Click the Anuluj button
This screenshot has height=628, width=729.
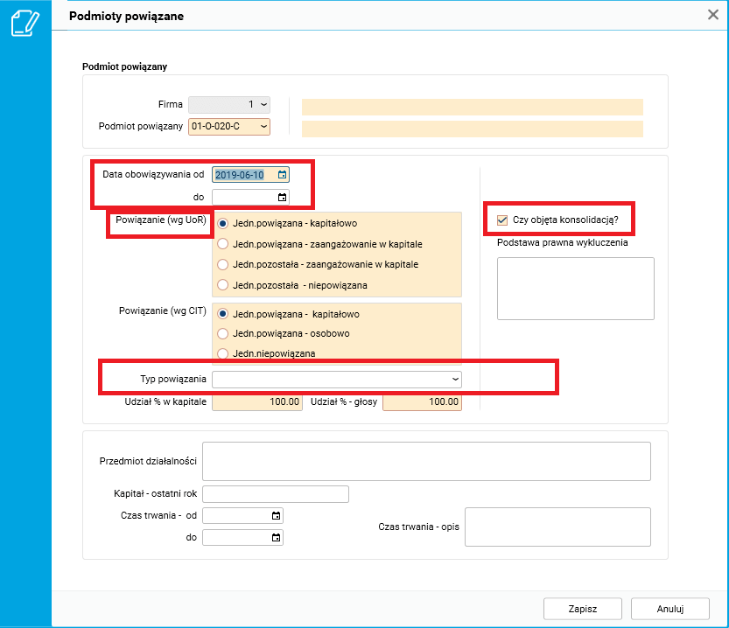click(669, 609)
